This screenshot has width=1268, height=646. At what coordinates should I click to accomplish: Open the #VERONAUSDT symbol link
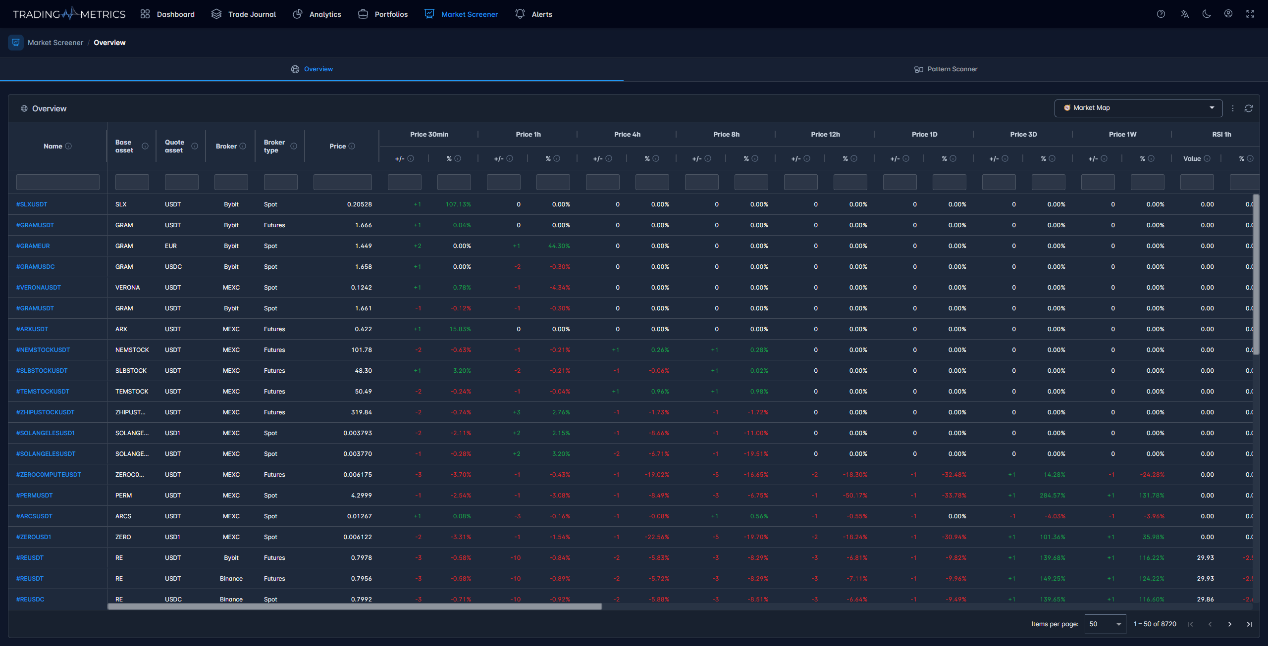click(x=38, y=288)
